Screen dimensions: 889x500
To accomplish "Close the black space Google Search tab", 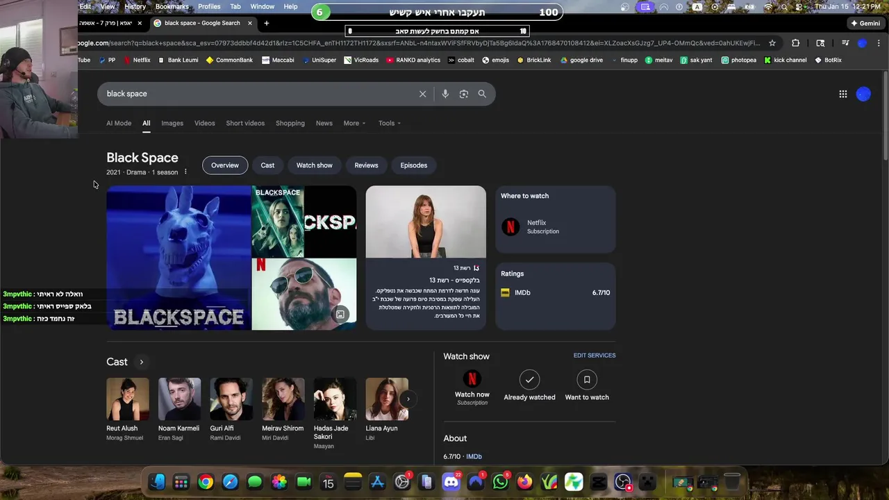I will coord(250,23).
